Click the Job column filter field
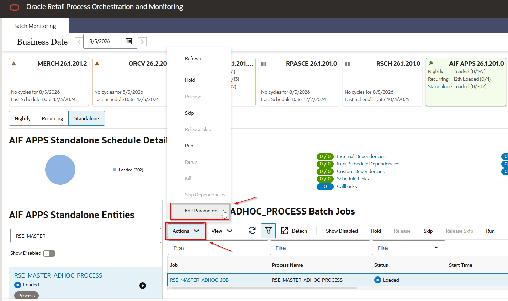 point(218,248)
